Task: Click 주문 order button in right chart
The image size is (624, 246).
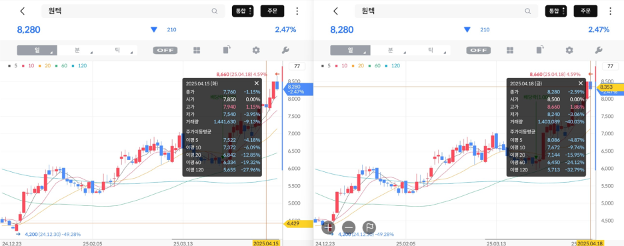Action: tap(585, 11)
